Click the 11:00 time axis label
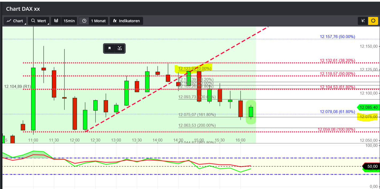The image size is (380, 189). [33, 140]
